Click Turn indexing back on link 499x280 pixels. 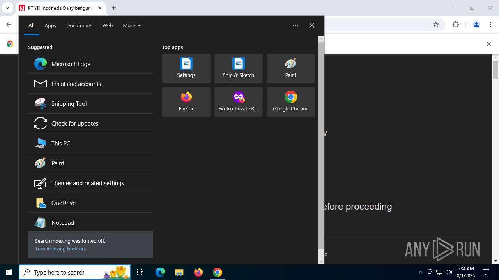pos(60,248)
